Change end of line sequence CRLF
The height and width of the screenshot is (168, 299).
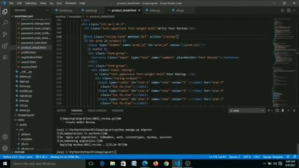tap(256, 157)
